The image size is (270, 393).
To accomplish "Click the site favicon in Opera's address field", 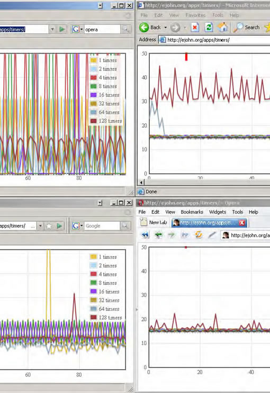I will [x=226, y=235].
